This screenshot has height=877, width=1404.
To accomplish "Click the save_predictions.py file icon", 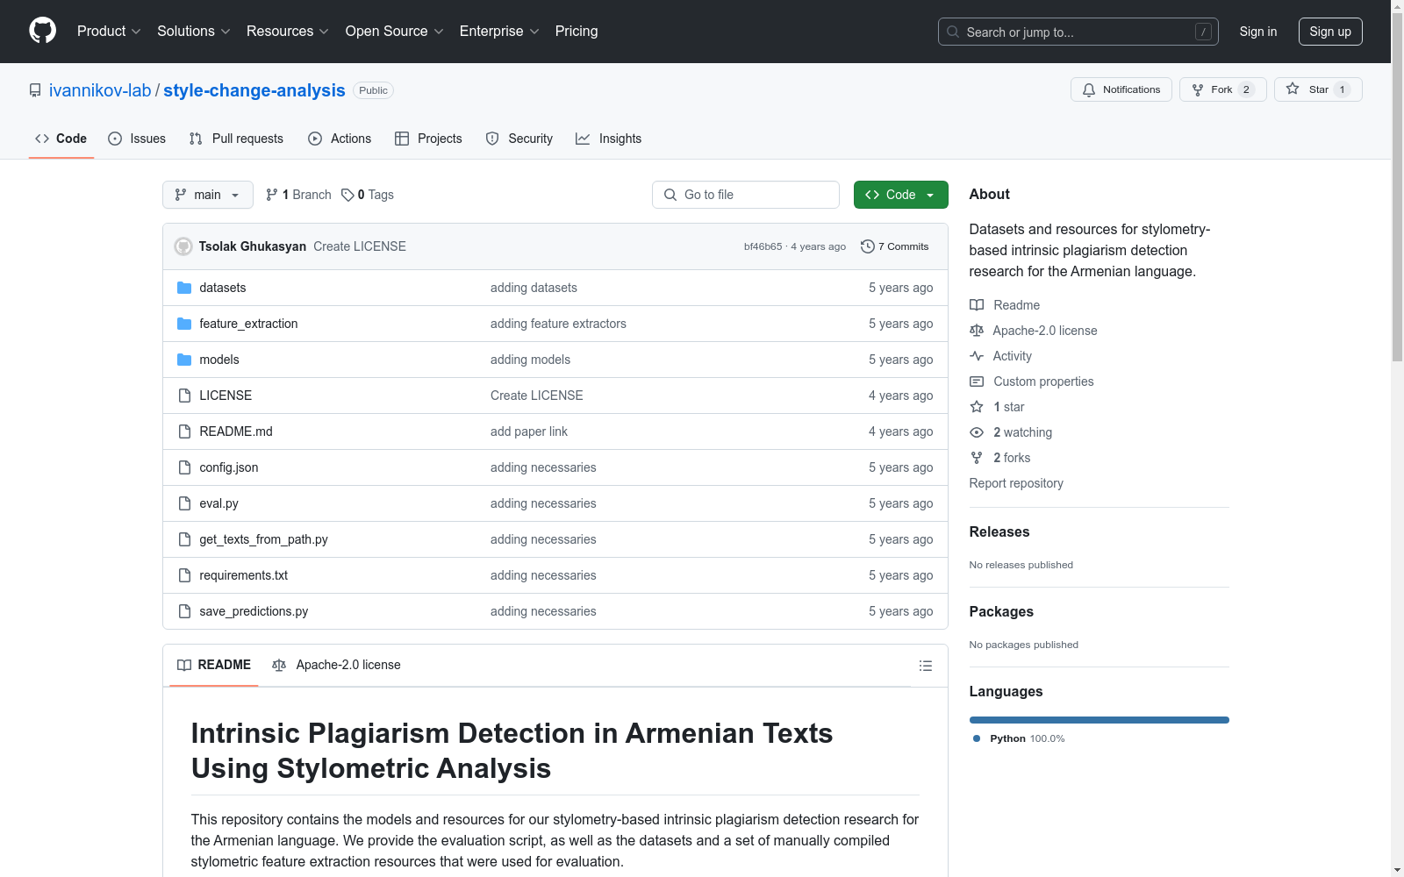I will point(184,611).
